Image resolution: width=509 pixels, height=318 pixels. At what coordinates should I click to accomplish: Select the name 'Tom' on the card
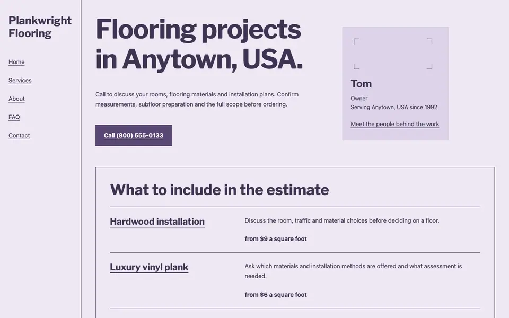click(x=361, y=84)
